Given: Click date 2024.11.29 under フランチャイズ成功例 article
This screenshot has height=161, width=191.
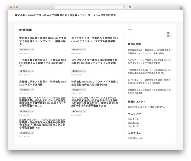Looking at the screenshot, I should pyautogui.click(x=76, y=75).
